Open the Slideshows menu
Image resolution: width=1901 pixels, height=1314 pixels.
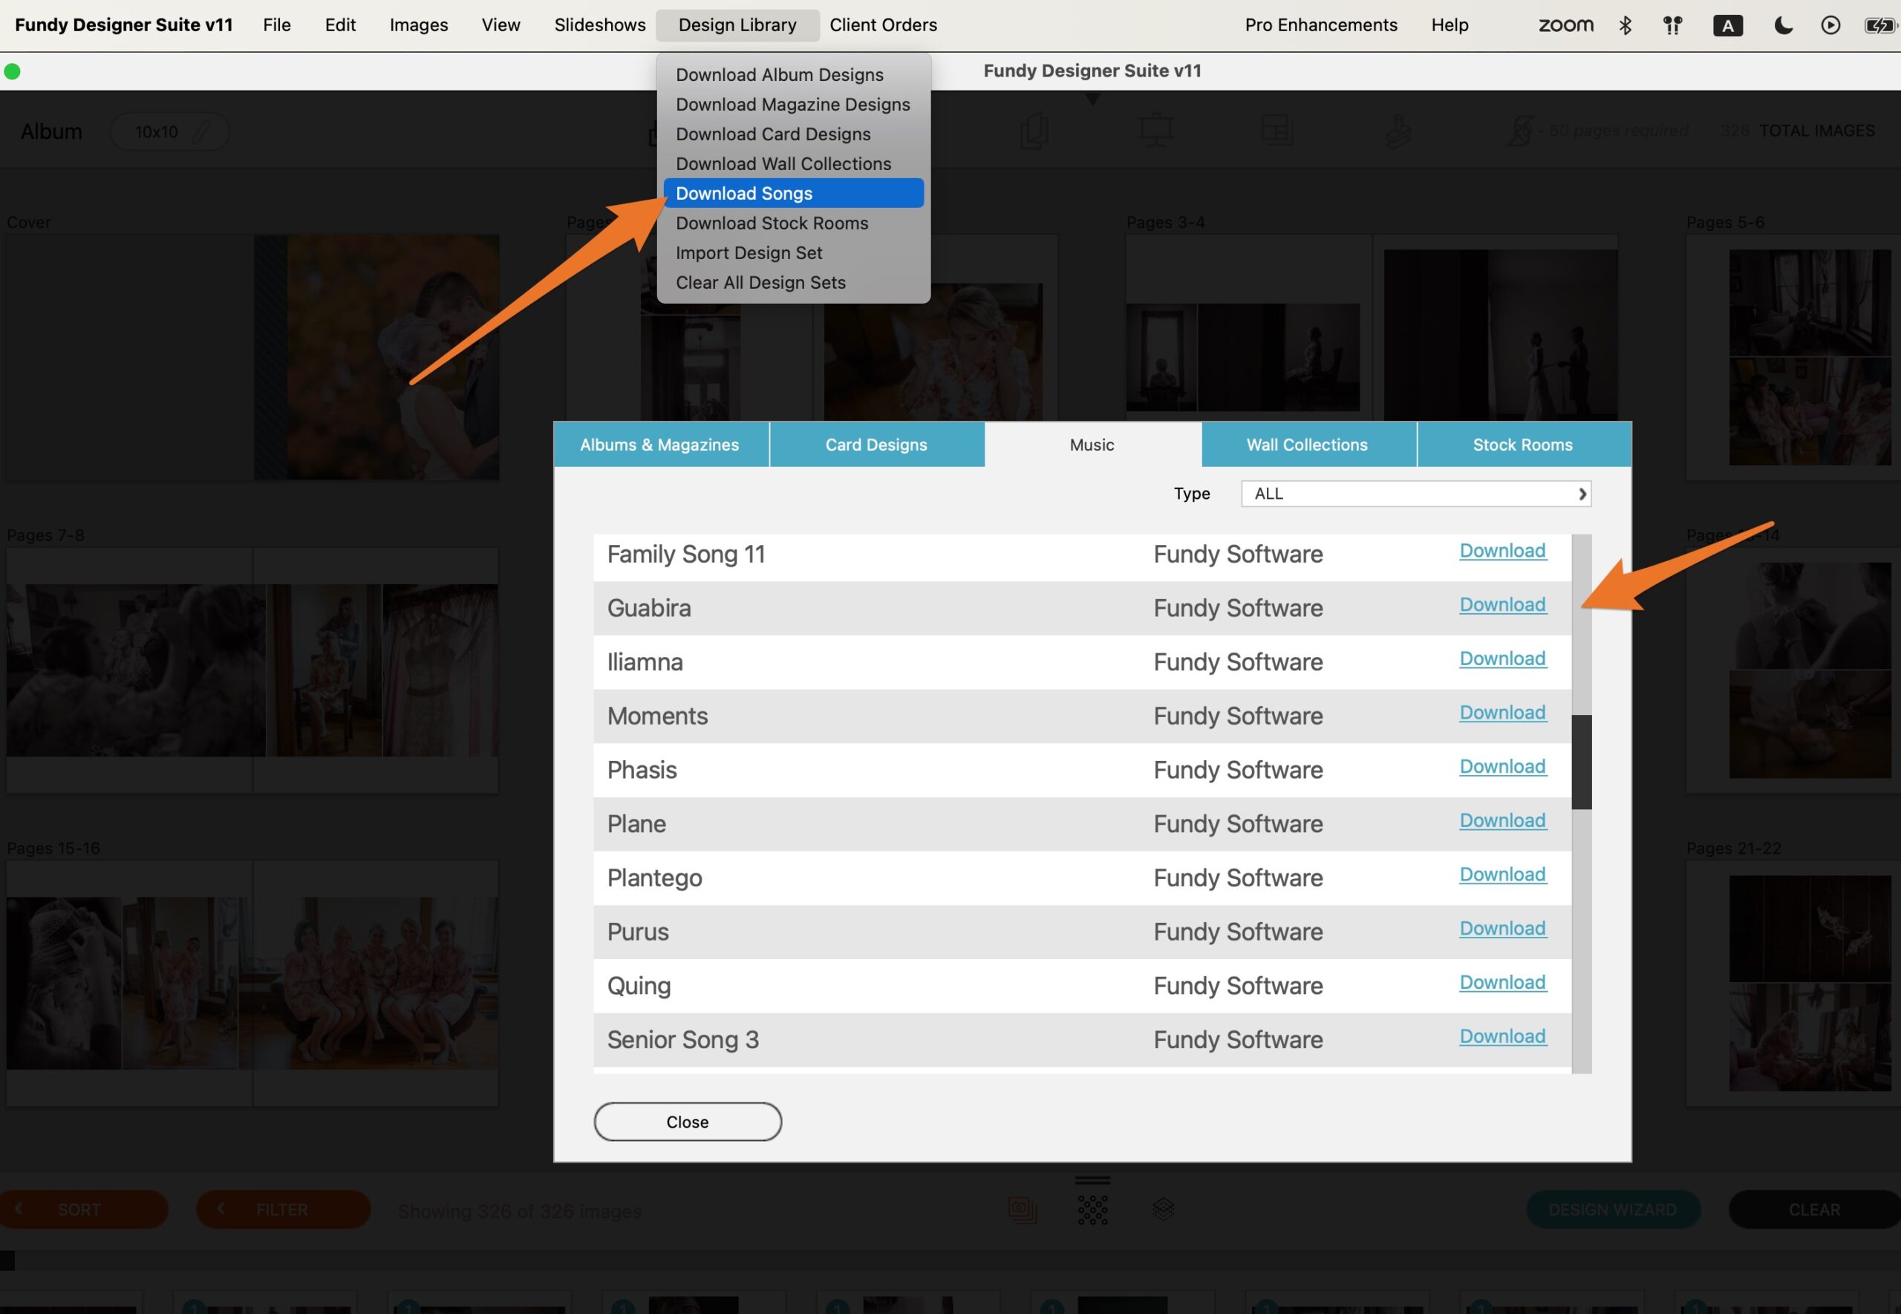(x=599, y=25)
